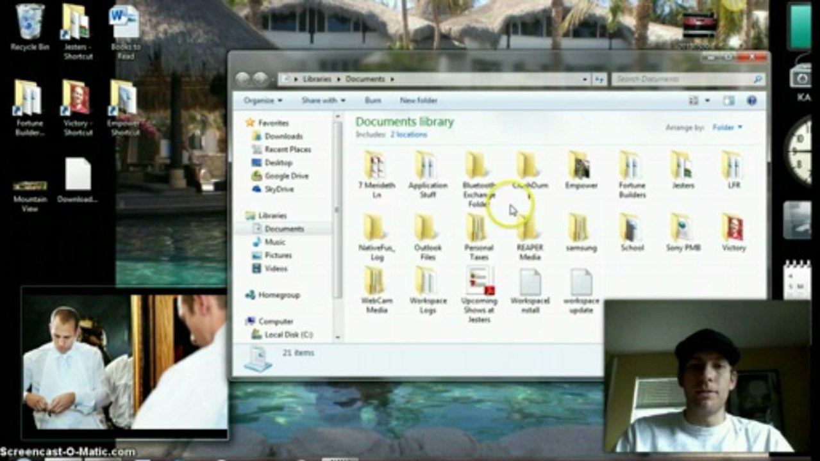Open the WebCam Media folder
This screenshot has height=461, width=820.
point(376,290)
